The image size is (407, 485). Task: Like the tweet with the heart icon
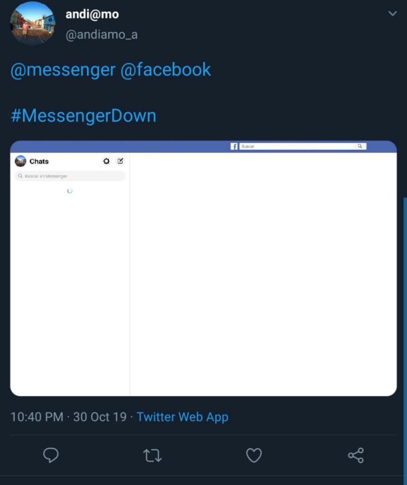pyautogui.click(x=254, y=455)
